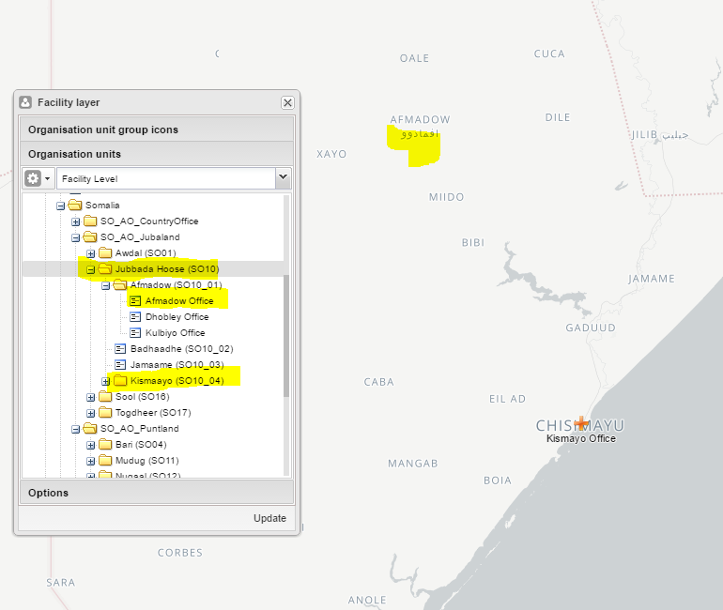Image resolution: width=723 pixels, height=610 pixels.
Task: Click the Facility layer title icon
Action: (25, 102)
